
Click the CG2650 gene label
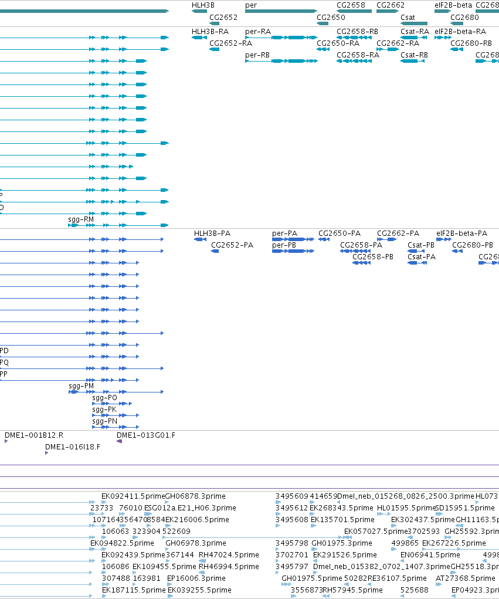tap(331, 18)
